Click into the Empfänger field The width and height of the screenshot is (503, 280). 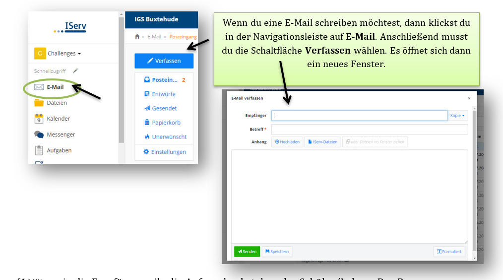[359, 116]
